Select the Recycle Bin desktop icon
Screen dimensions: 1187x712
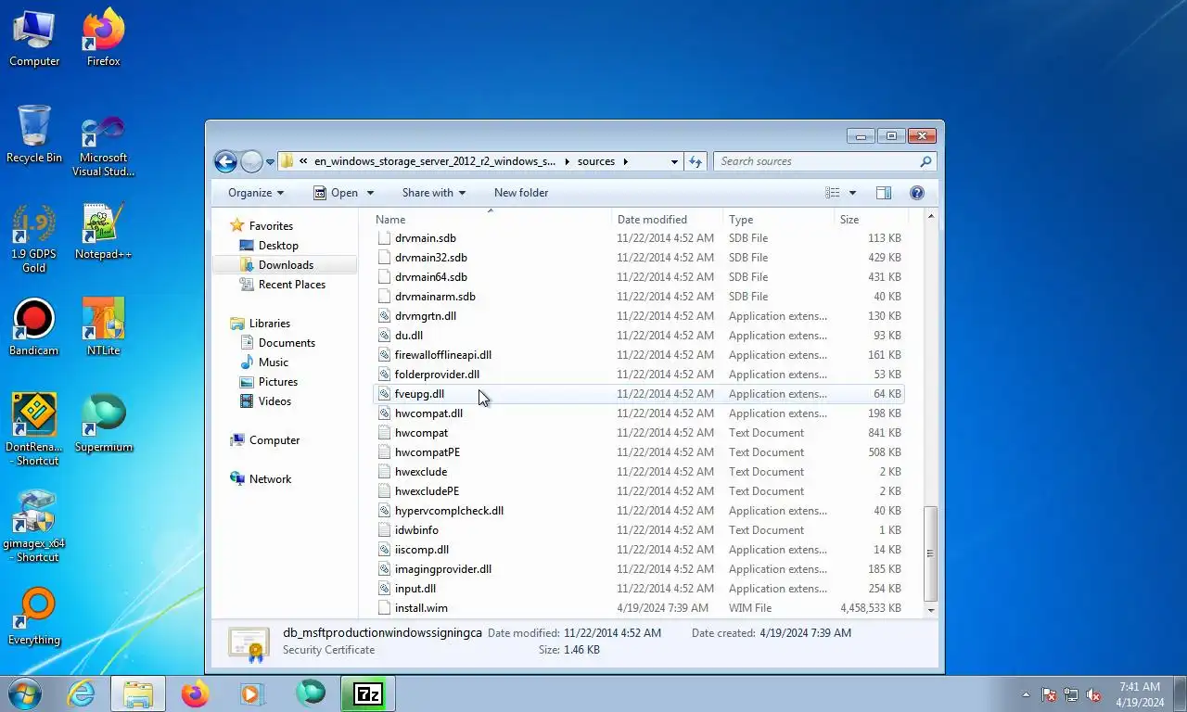[x=34, y=135]
